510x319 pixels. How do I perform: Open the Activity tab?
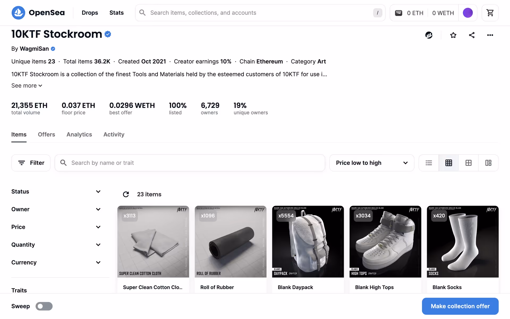tap(114, 135)
